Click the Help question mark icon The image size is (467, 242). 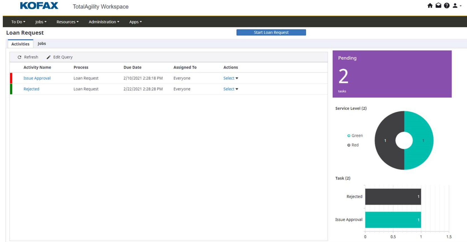pos(447,6)
